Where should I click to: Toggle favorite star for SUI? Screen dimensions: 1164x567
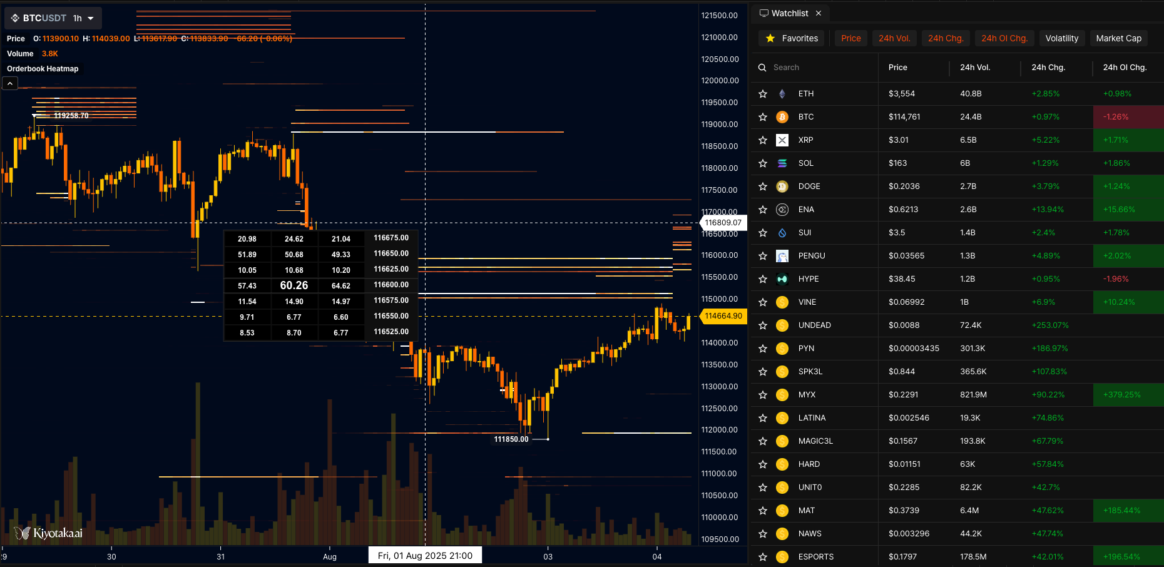point(762,233)
